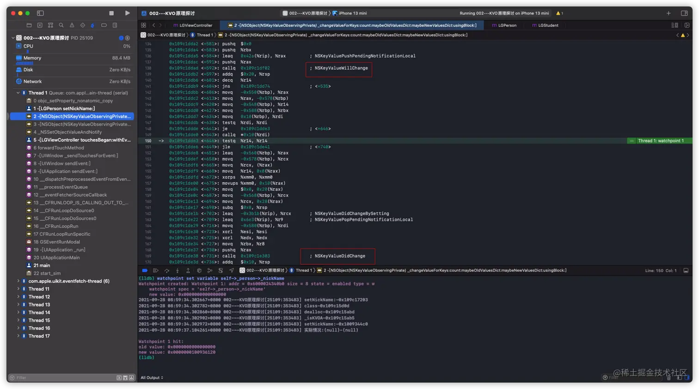Switch to the LGStudent tab
Screen dimensions: 699x389
[x=545, y=25]
